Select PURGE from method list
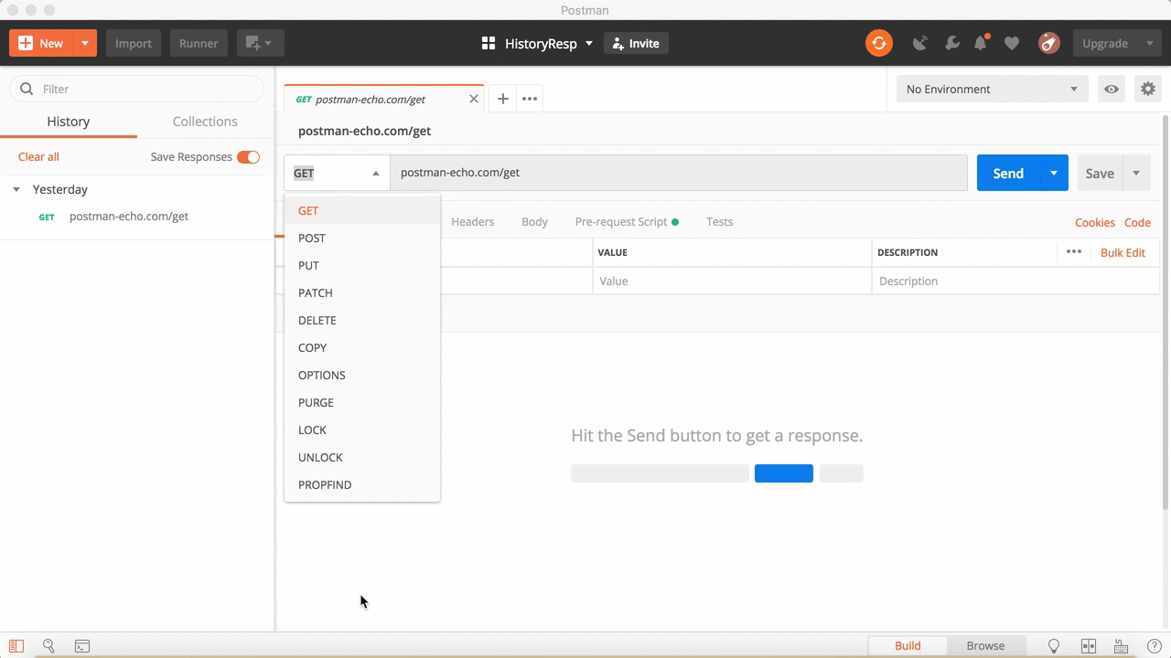 tap(362, 402)
